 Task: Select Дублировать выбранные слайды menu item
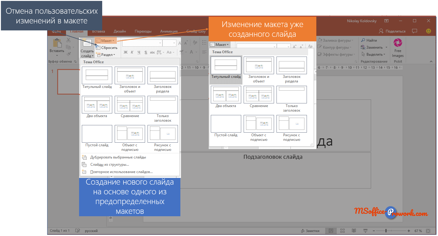tap(118, 157)
